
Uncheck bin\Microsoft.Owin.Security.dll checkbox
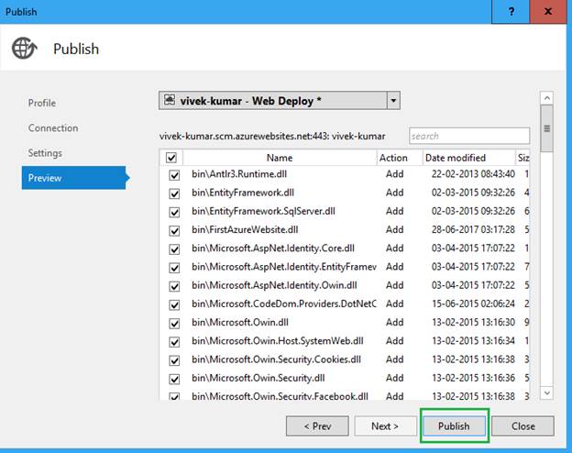pos(174,380)
